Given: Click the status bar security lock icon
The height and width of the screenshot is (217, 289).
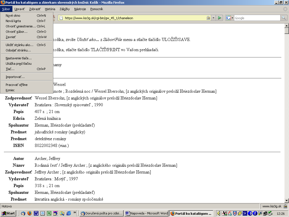Looking at the screenshot, I should 286,206.
